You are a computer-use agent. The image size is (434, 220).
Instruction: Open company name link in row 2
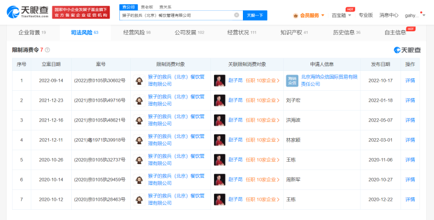tap(176, 100)
